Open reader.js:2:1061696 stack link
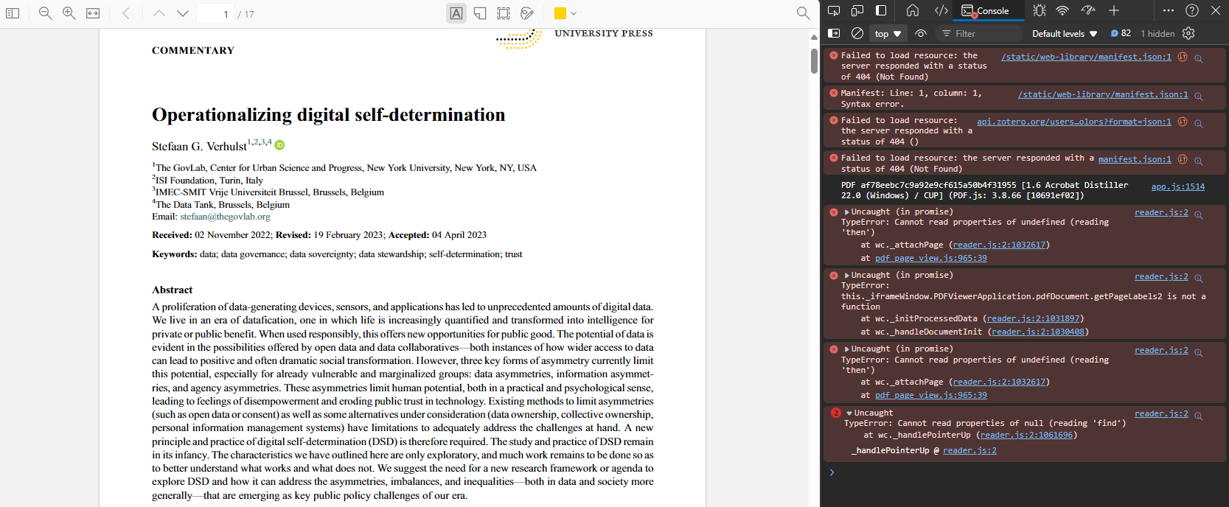This screenshot has height=507, width=1229. point(1026,435)
